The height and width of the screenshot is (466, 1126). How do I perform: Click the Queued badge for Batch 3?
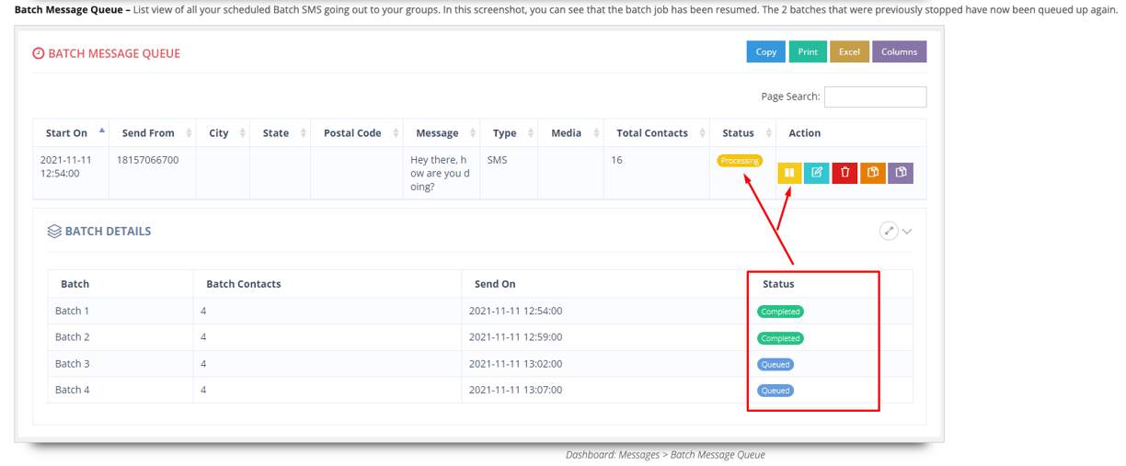pos(776,364)
